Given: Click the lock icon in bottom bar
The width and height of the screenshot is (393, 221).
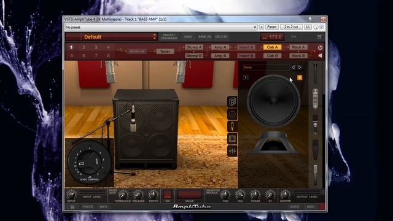Looking at the screenshot, I should point(72,207).
